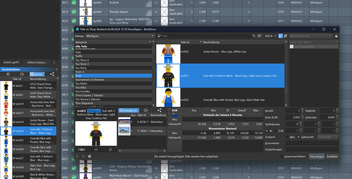Select the Toy Story 4 category
Screen dimensions: 352x179
114,60
